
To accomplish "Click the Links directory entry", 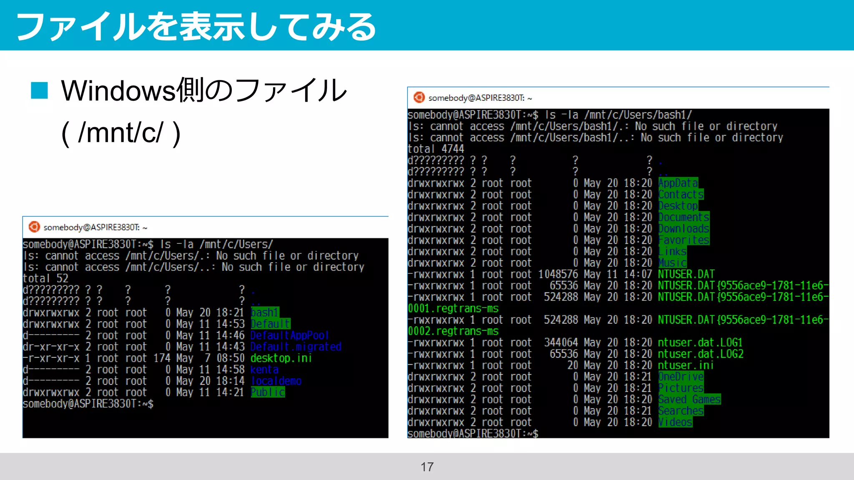I will click(672, 251).
